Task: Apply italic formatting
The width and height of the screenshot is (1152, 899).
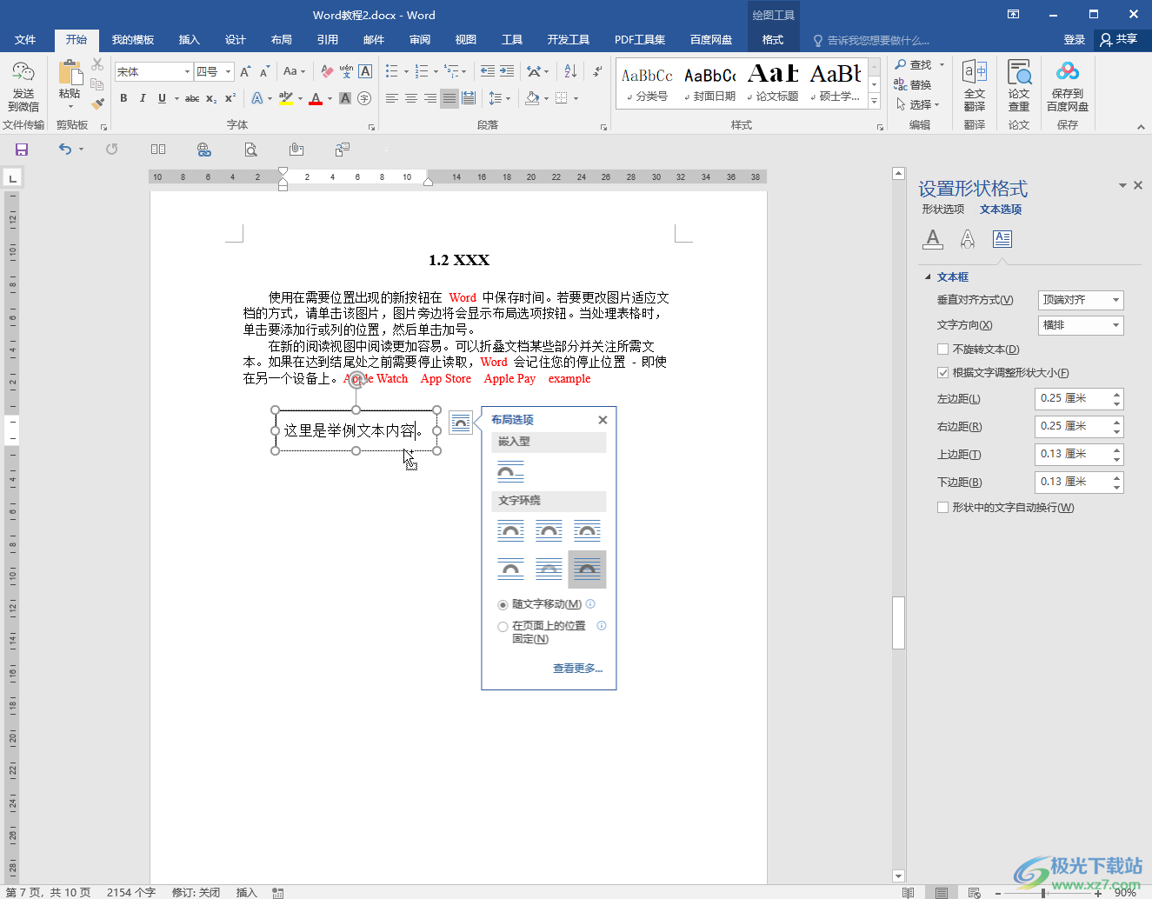Action: [x=143, y=98]
